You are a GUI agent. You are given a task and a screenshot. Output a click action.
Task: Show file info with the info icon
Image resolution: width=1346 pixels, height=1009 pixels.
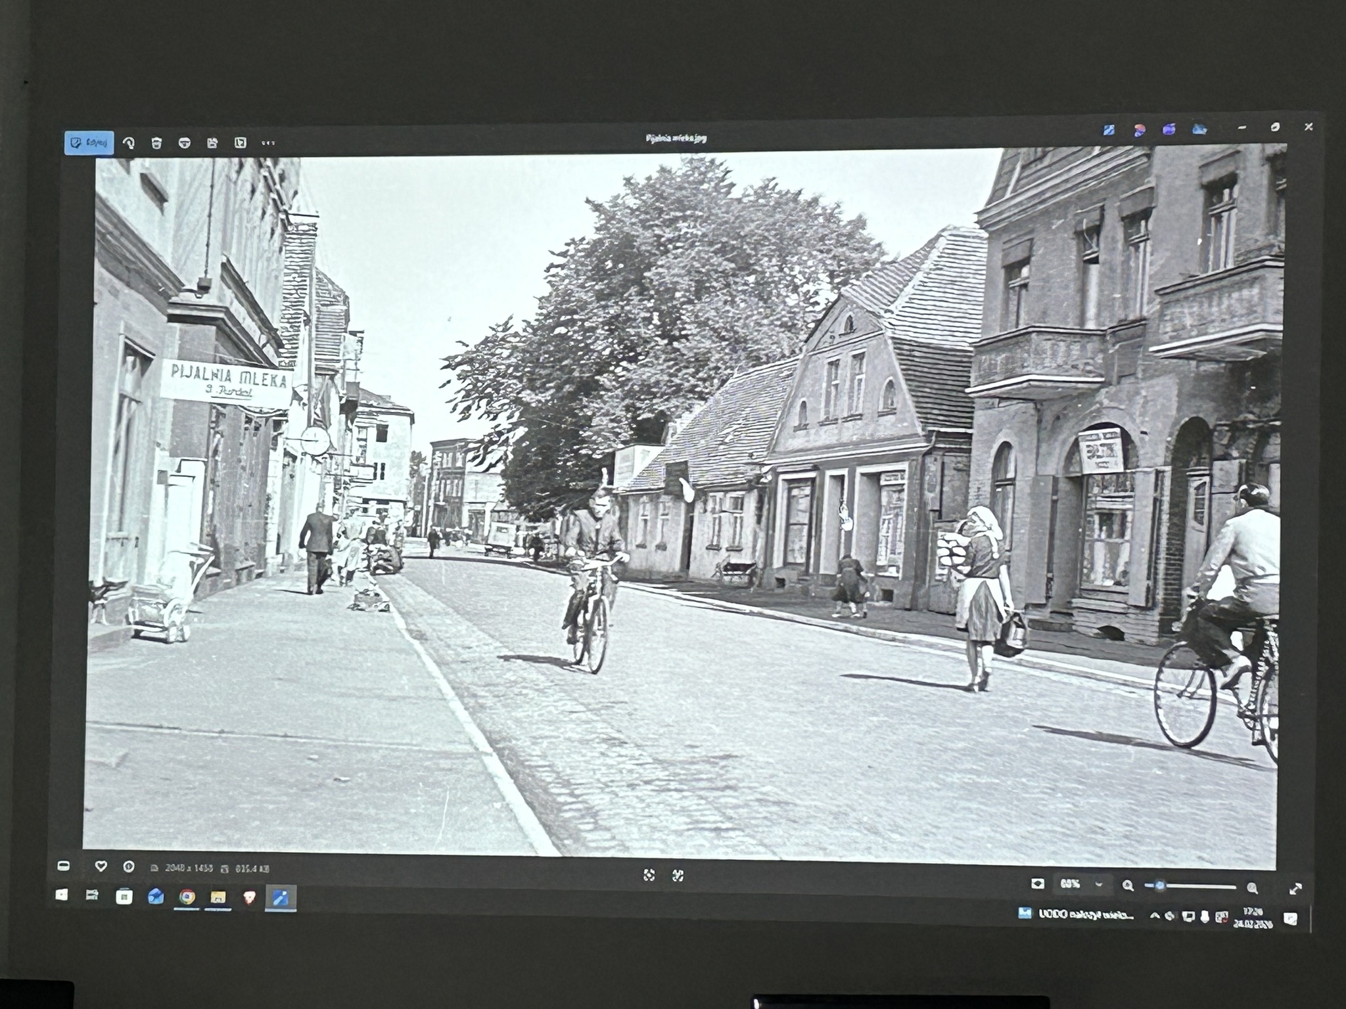129,867
